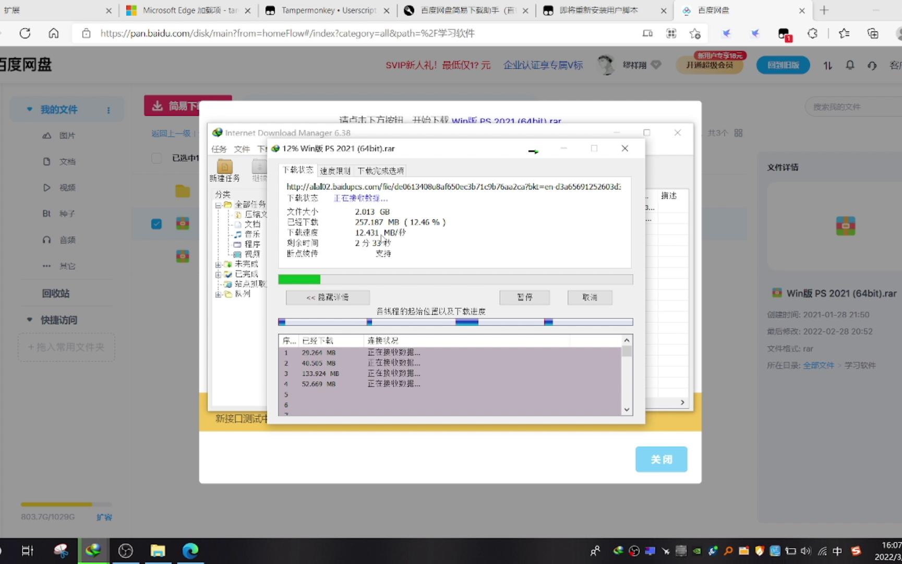Image resolution: width=902 pixels, height=564 pixels.
Task: Expand the 未完成 tree node in IDM
Action: (218, 264)
